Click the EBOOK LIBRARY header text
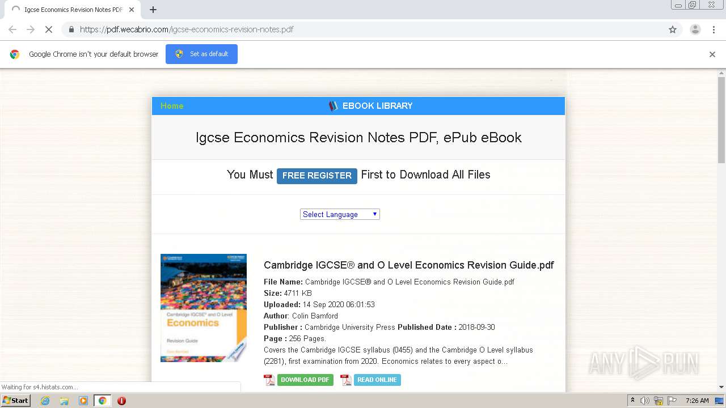 pos(377,106)
